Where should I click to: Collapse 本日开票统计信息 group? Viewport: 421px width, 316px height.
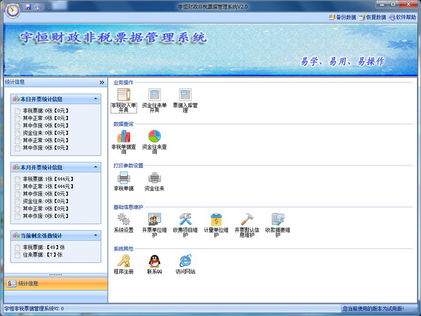pos(95,99)
